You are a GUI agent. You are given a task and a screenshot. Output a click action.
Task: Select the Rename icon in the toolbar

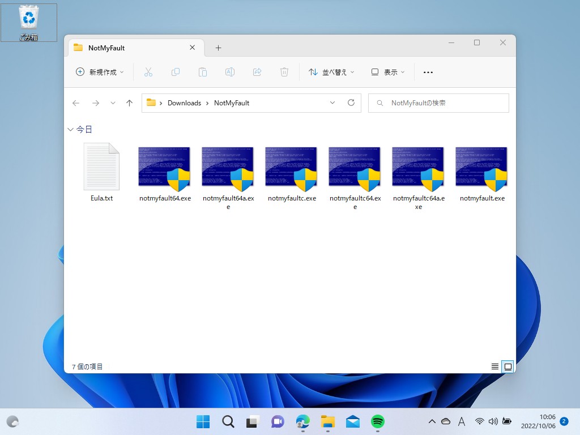pos(229,72)
